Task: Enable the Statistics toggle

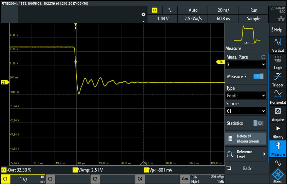Action: pyautogui.click(x=258, y=123)
